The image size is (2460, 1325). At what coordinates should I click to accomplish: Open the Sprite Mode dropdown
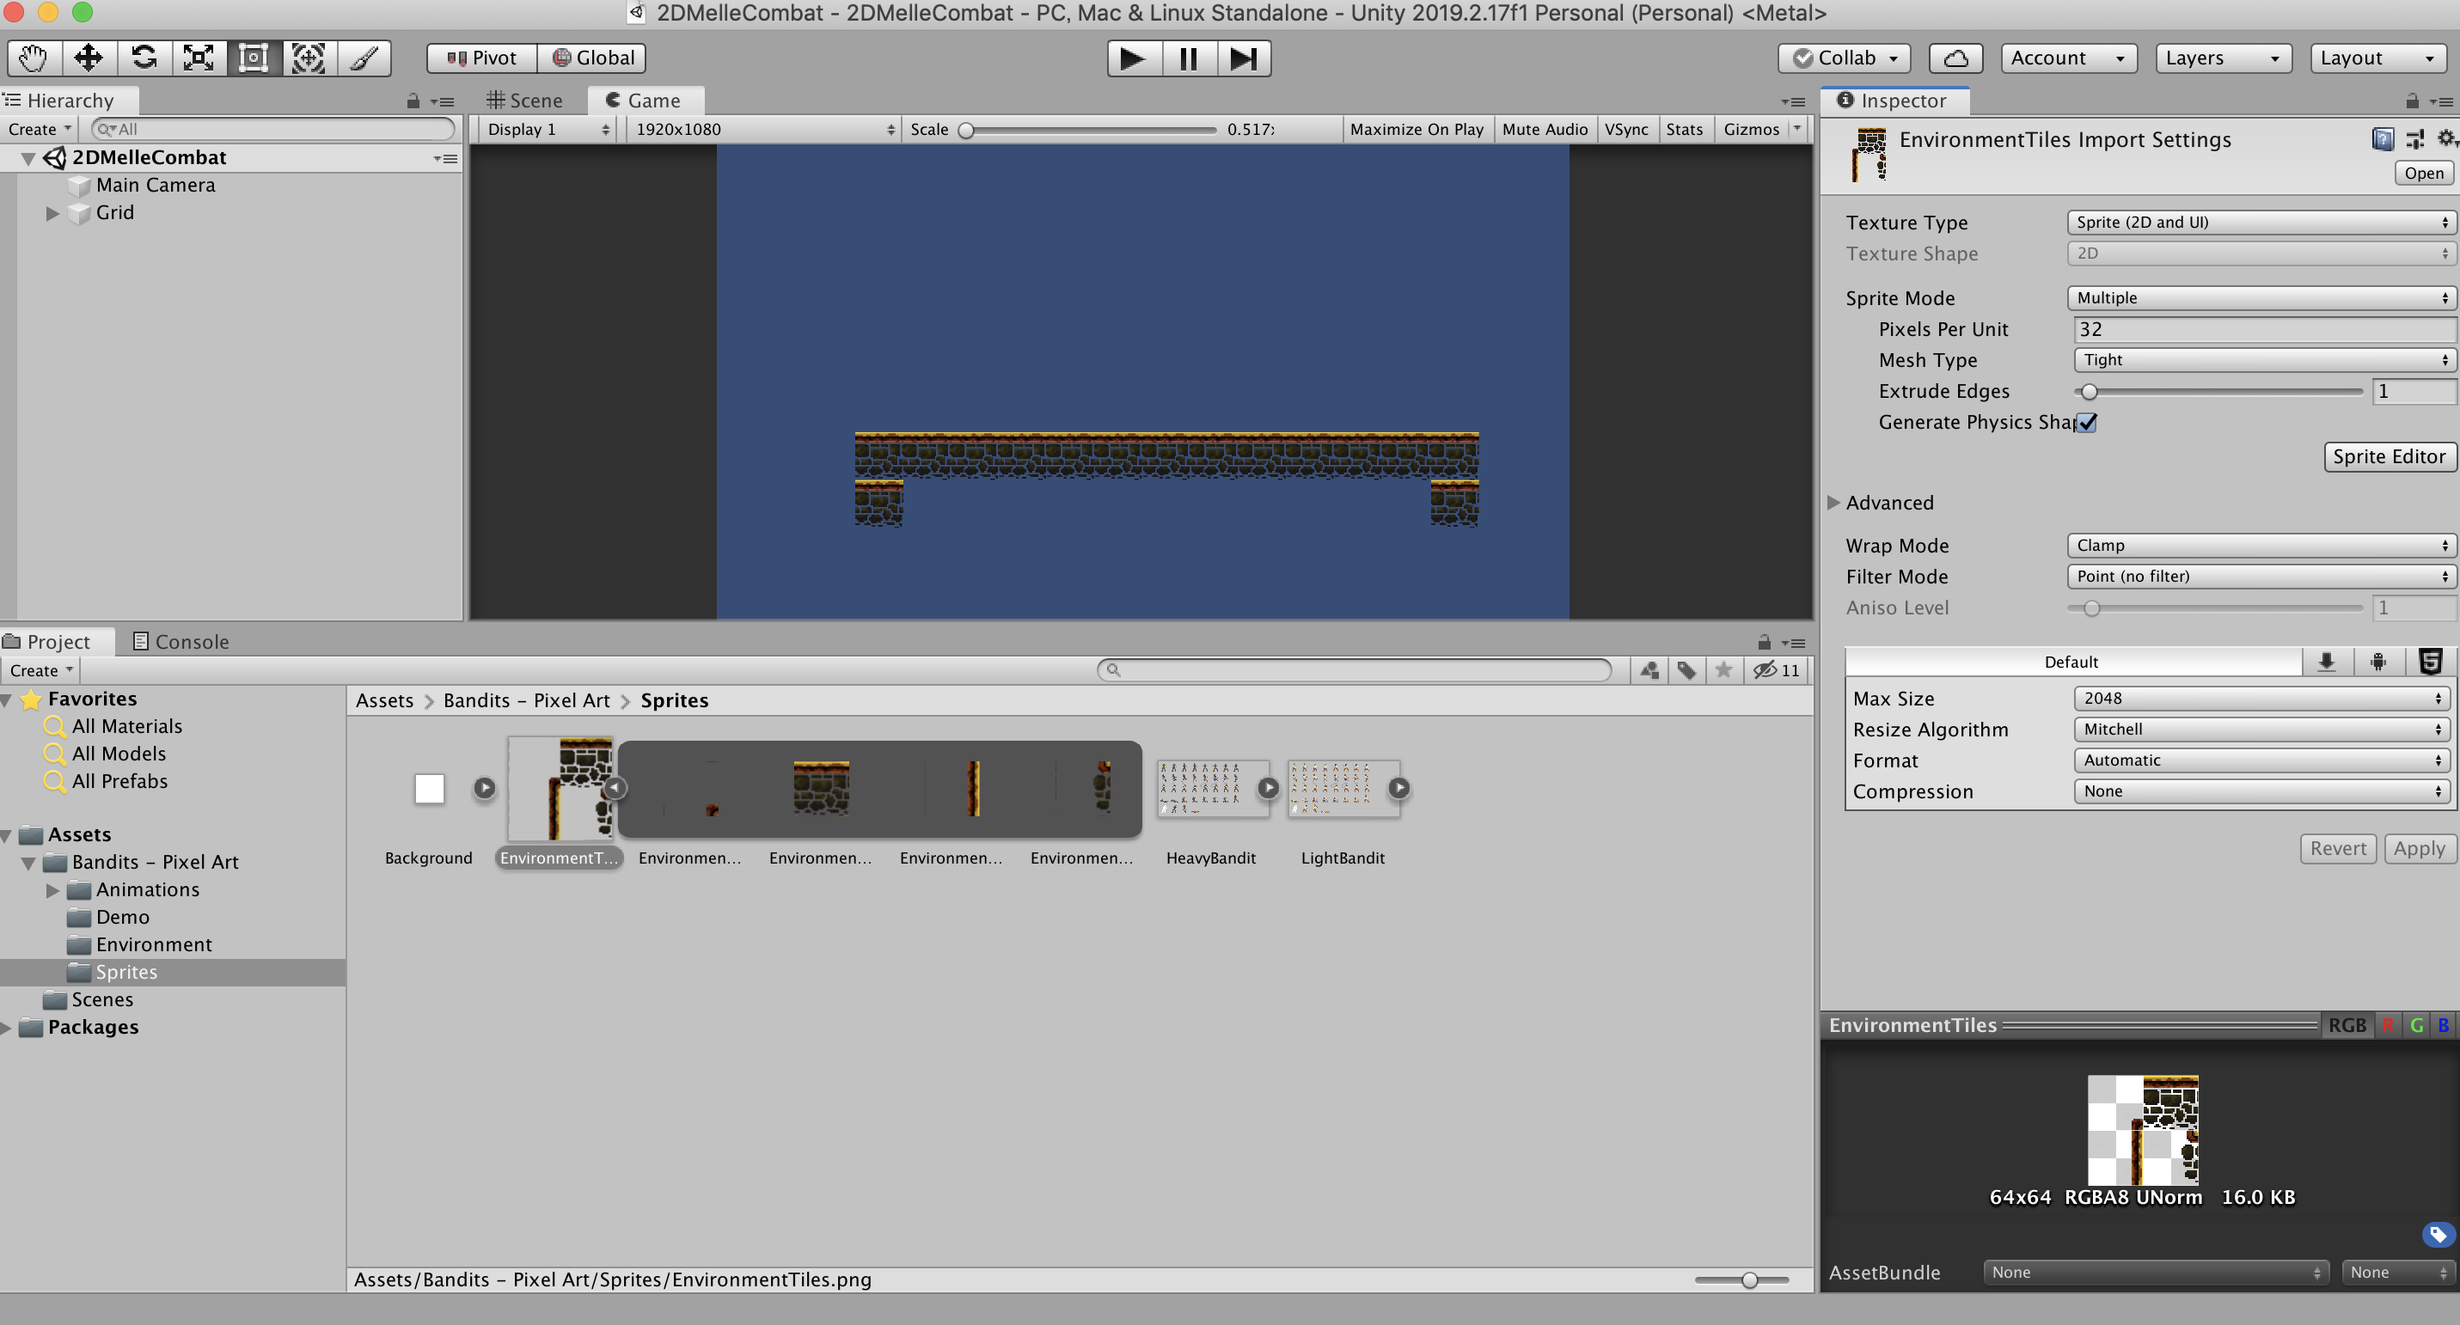(2260, 298)
